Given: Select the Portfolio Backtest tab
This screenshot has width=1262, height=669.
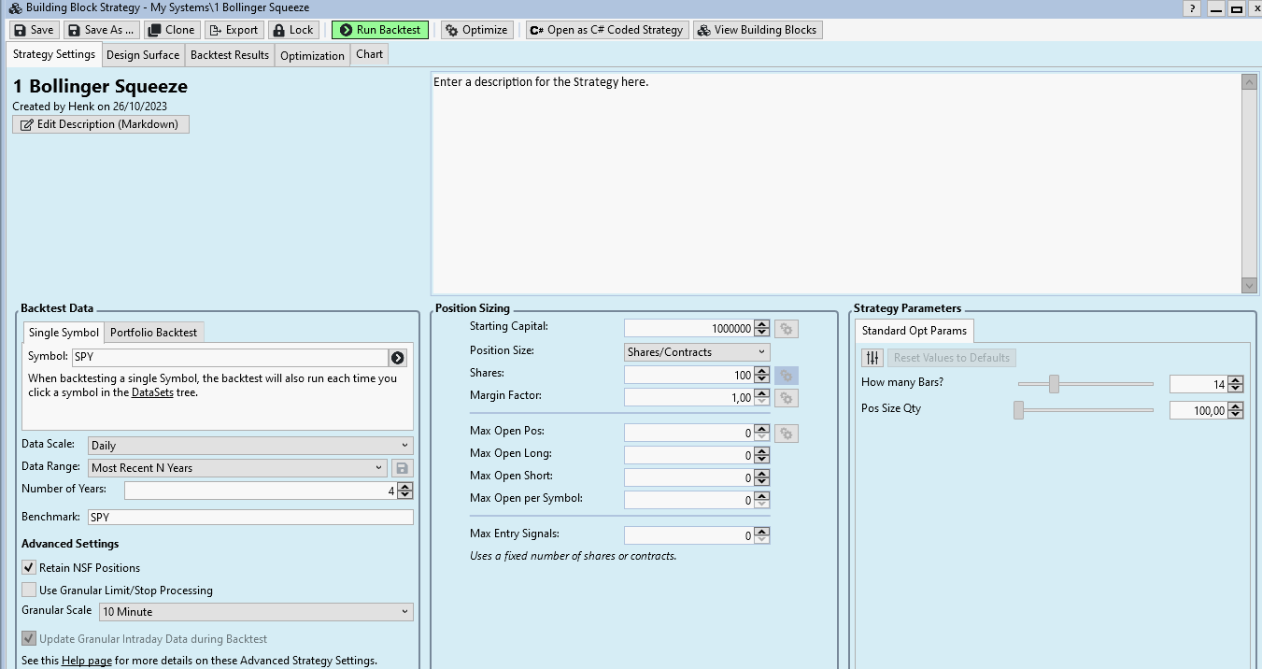Looking at the screenshot, I should point(153,333).
